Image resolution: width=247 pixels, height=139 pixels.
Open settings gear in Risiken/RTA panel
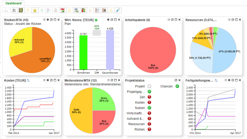48,20
